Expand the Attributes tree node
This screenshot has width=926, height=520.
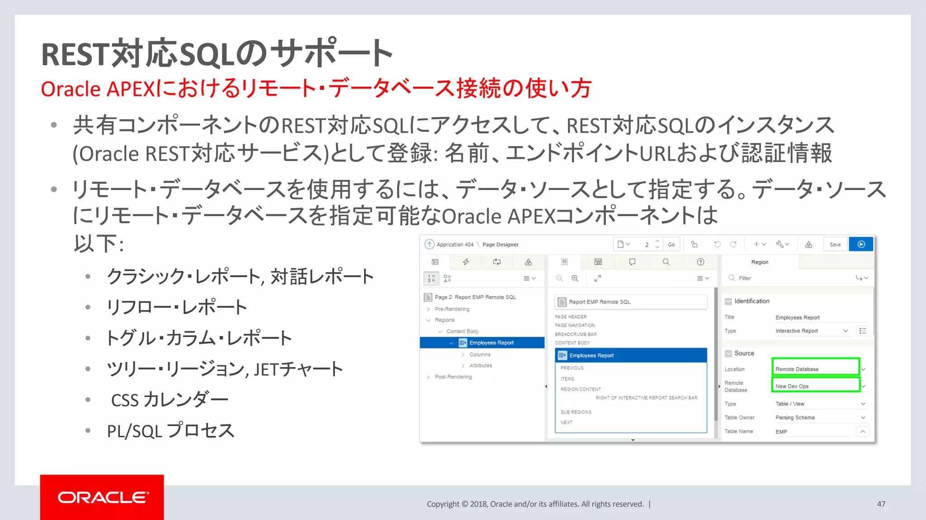coord(463,366)
